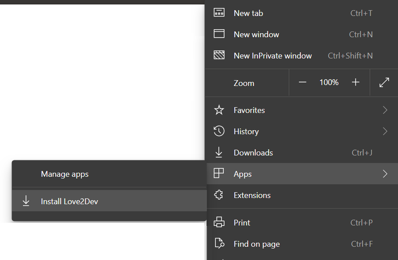The width and height of the screenshot is (398, 260).
Task: Click the Extensions puzzle piece icon
Action: pos(219,195)
